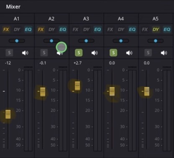The width and height of the screenshot is (174, 158).
Task: Mute track A3 with speaker icon
Action: pyautogui.click(x=95, y=53)
